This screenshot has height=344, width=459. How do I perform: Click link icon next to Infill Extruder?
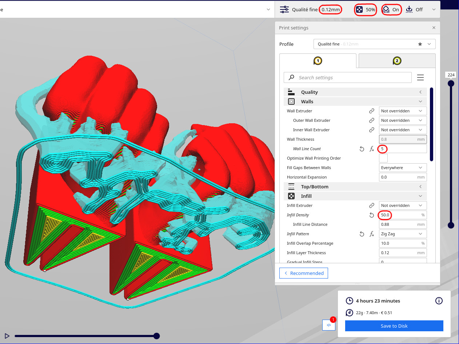tap(372, 205)
